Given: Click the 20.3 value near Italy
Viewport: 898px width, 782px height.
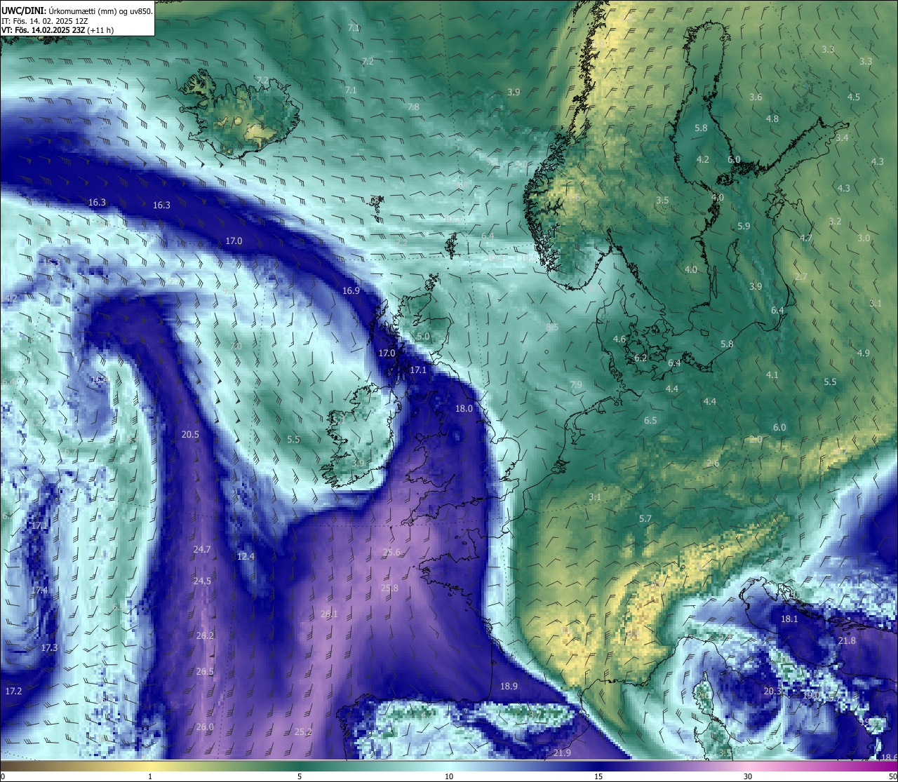Looking at the screenshot, I should coord(772,691).
